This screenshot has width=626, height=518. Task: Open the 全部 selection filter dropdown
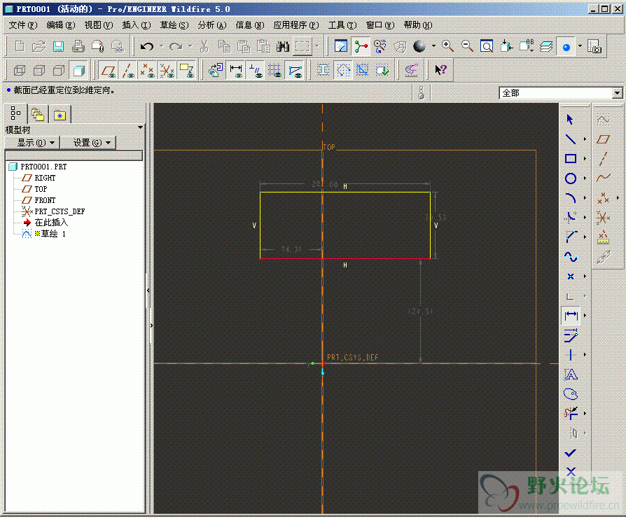[x=617, y=93]
